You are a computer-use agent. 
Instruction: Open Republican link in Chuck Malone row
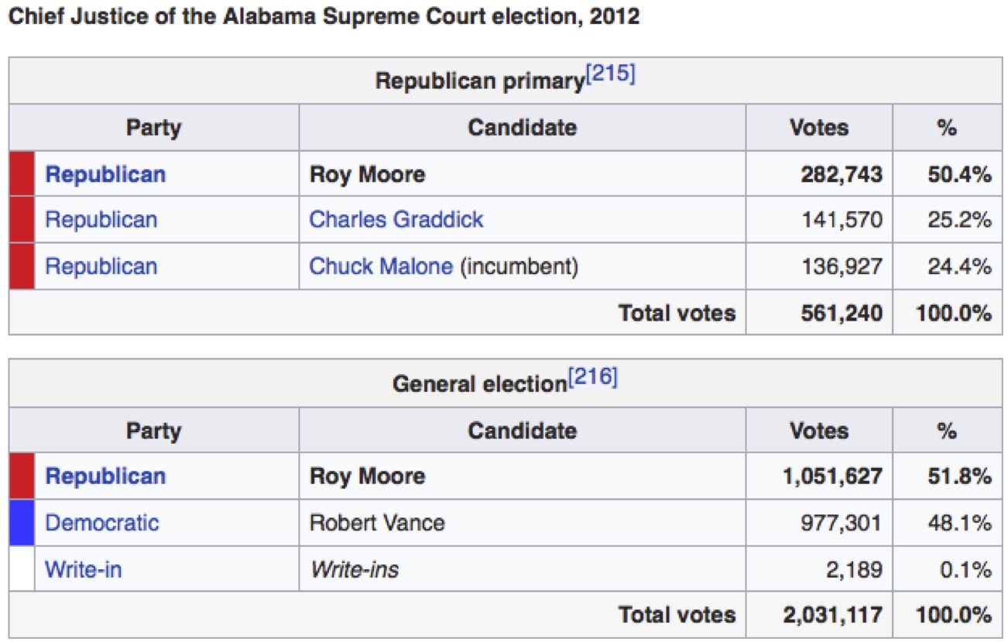101,266
